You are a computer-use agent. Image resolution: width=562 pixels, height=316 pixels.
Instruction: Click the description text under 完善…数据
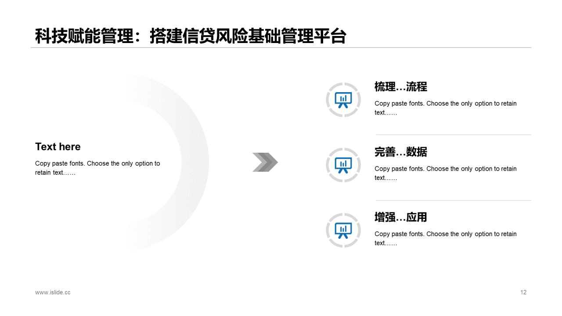[446, 173]
